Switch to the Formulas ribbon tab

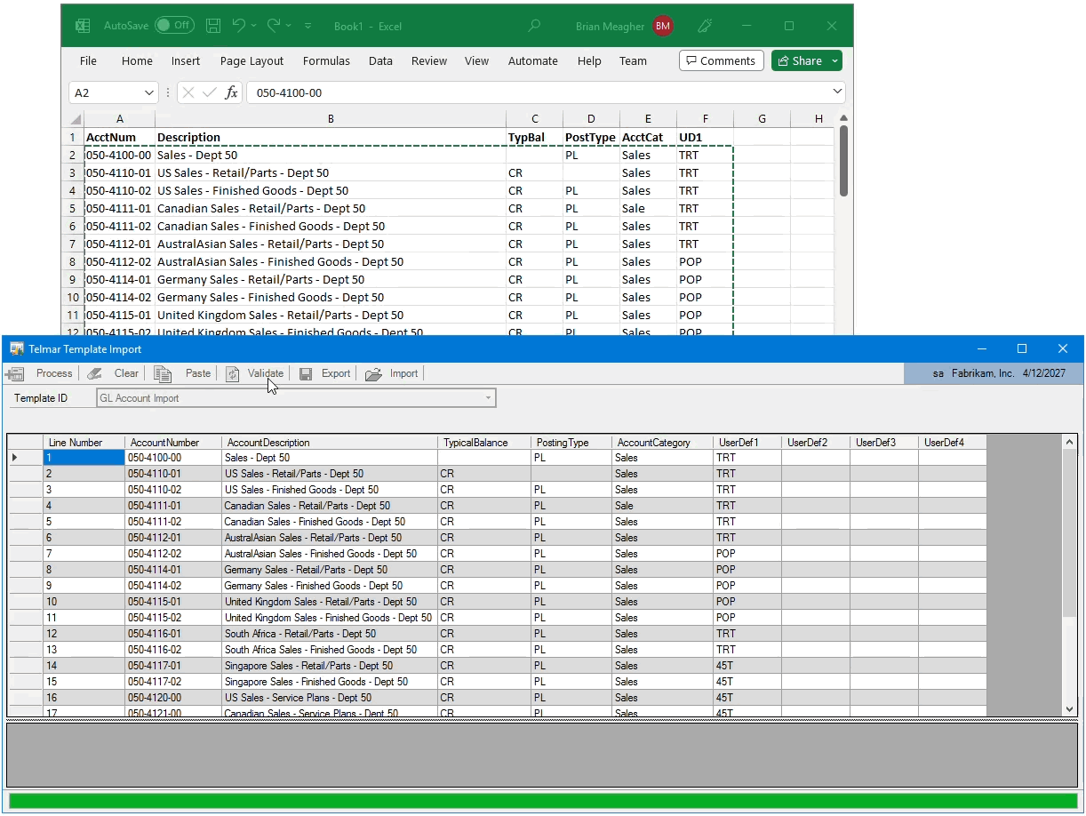[x=326, y=60]
